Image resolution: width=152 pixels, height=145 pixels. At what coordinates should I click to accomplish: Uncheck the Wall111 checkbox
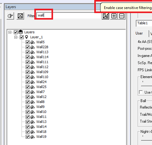(27, 62)
